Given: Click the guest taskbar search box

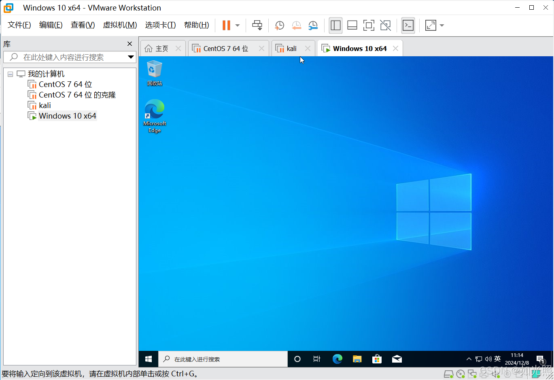Looking at the screenshot, I should pos(223,359).
